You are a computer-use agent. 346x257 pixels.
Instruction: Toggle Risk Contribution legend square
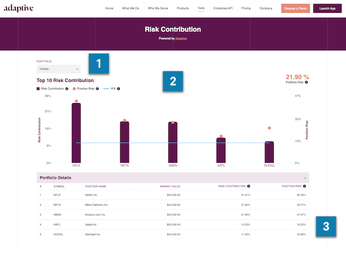(38, 89)
